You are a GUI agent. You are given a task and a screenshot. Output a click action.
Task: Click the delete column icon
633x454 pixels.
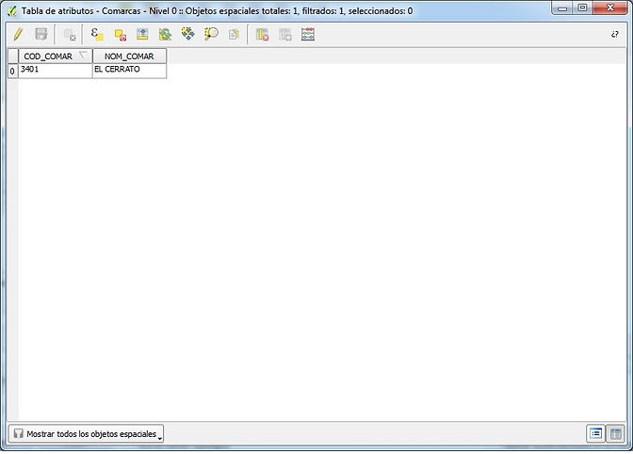coord(263,35)
